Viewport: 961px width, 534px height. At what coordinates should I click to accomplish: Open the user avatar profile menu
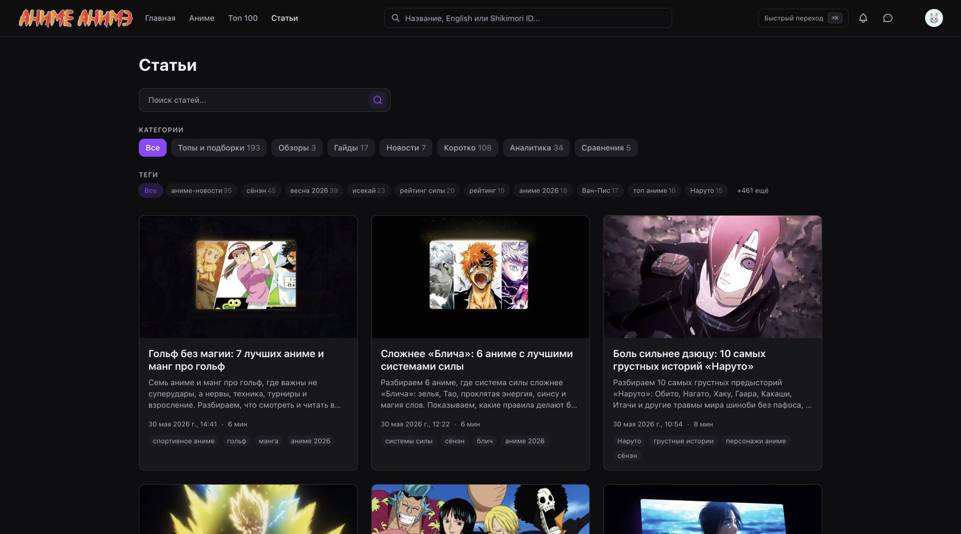click(x=934, y=18)
